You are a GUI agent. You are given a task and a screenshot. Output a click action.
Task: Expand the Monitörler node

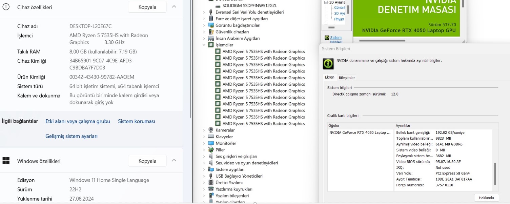click(x=204, y=143)
